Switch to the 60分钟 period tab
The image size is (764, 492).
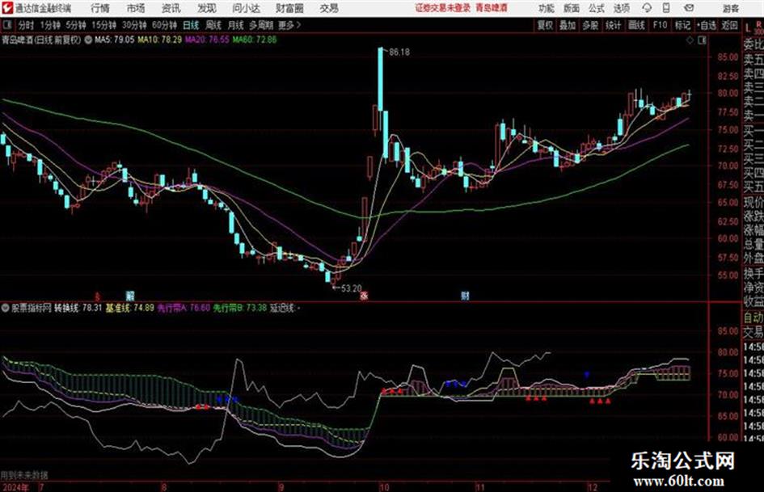(x=164, y=25)
